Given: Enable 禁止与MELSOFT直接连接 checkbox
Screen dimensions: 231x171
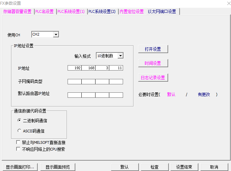Looking at the screenshot, I should pos(18,142).
